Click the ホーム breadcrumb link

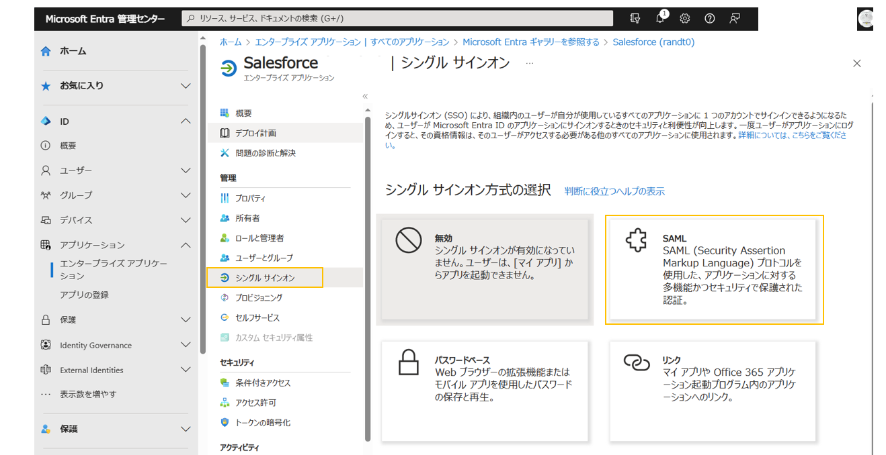click(231, 42)
